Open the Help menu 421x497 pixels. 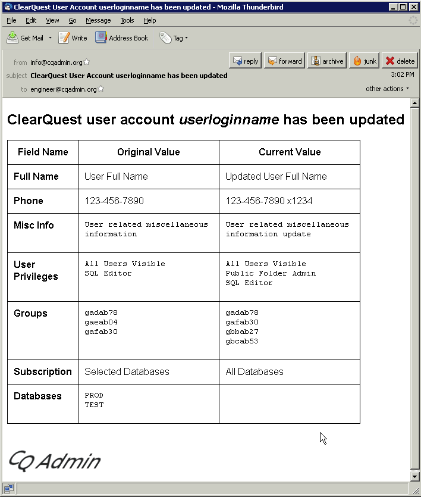point(150,20)
